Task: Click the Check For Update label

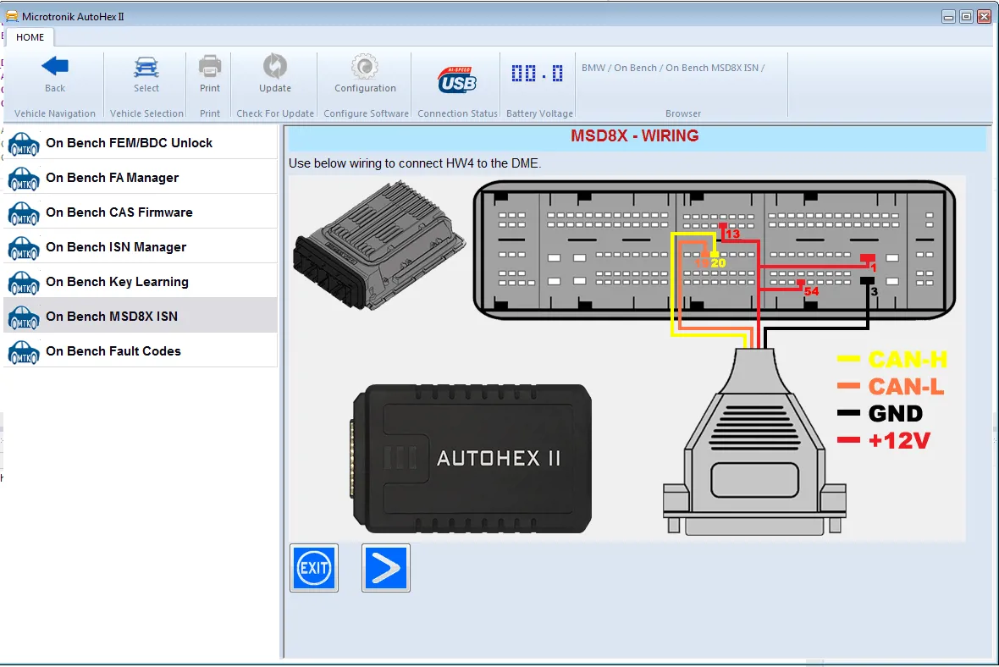Action: (x=275, y=113)
